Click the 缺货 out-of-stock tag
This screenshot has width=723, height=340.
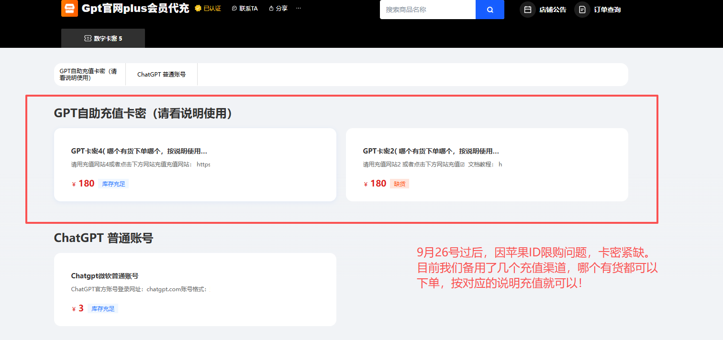pos(400,184)
